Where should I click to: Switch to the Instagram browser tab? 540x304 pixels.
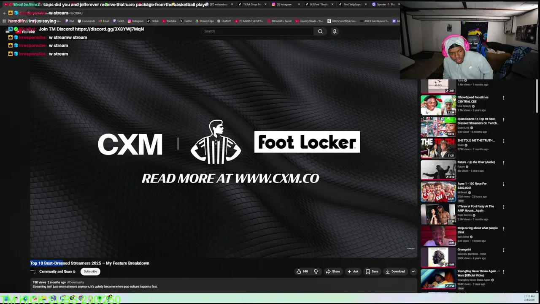pyautogui.click(x=283, y=4)
